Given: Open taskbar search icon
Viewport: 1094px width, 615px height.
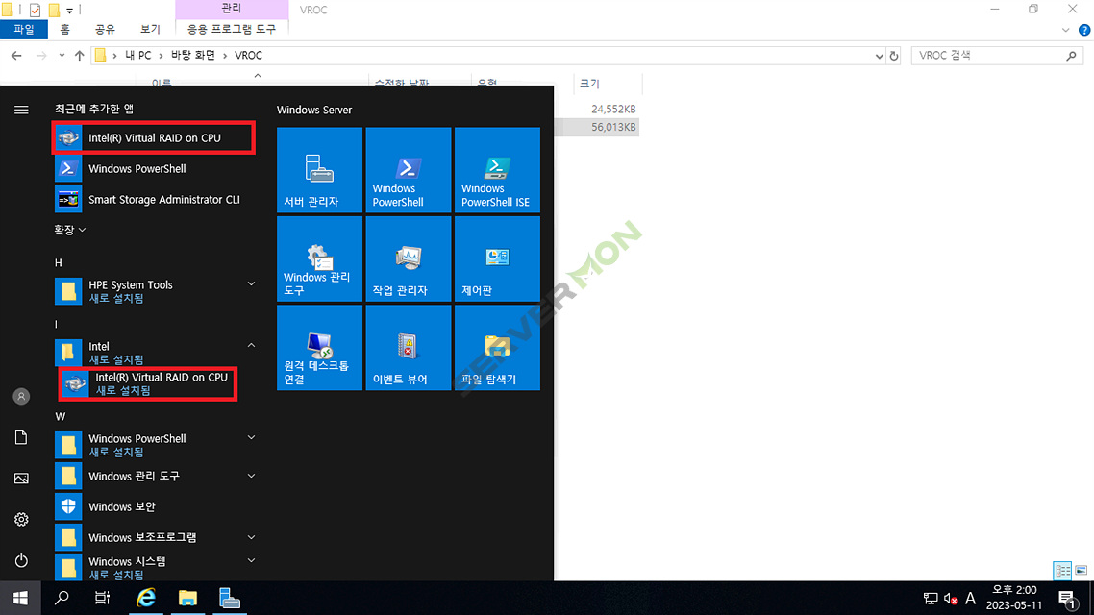Looking at the screenshot, I should pos(62,599).
